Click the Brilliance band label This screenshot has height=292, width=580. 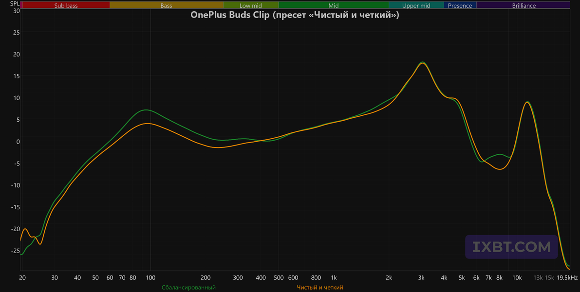tap(524, 5)
